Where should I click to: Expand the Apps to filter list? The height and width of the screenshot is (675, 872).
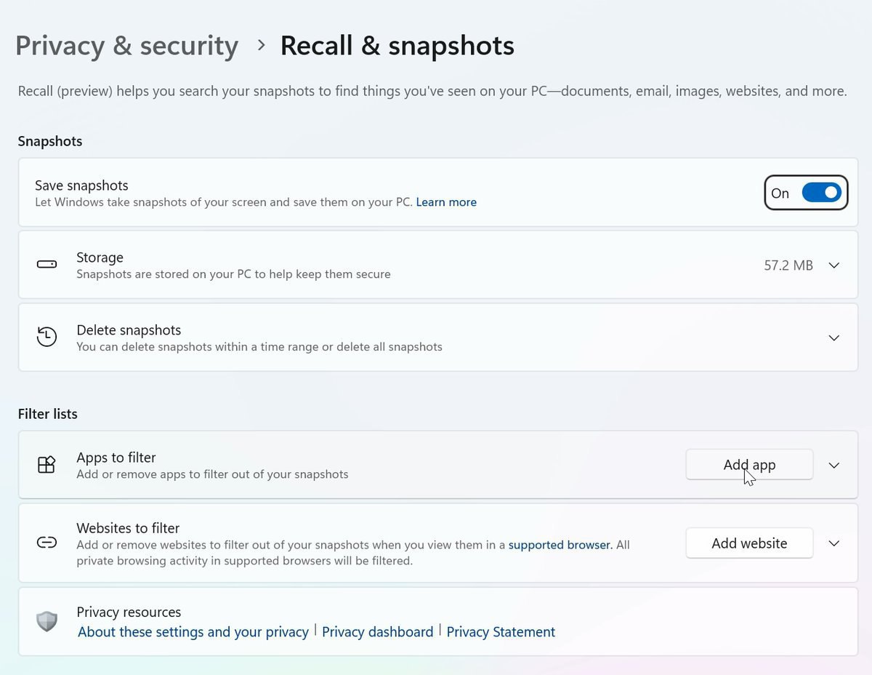[834, 466]
